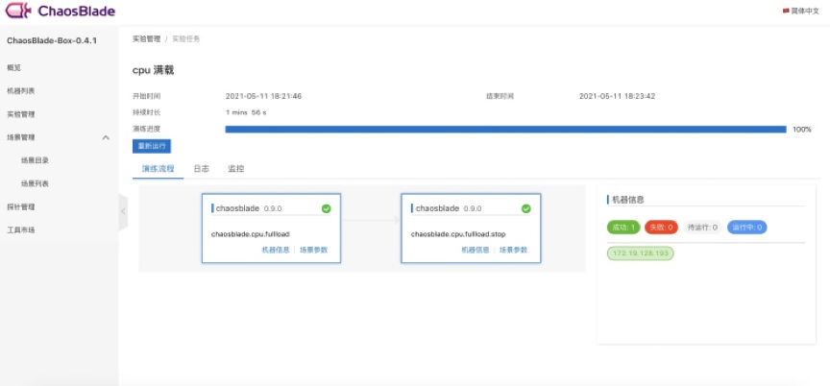Click the green 成功: 1 tag
Image resolution: width=830 pixels, height=386 pixels.
coord(623,228)
